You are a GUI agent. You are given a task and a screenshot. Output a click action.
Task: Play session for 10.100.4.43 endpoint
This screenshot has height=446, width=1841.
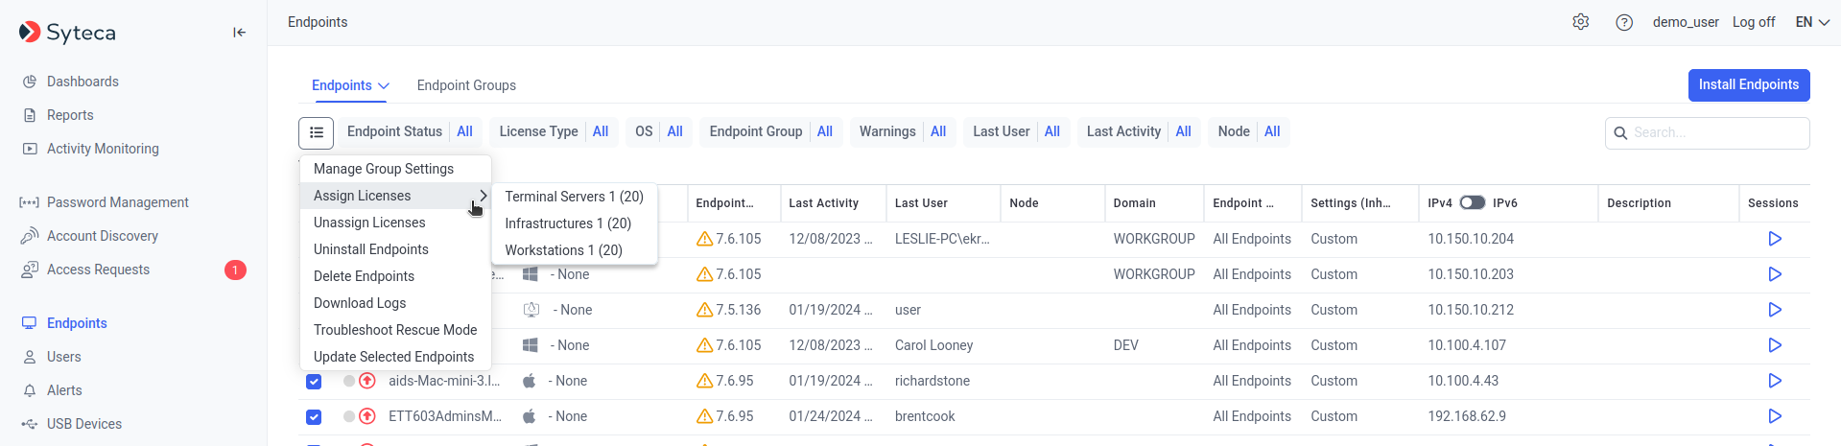click(1775, 381)
